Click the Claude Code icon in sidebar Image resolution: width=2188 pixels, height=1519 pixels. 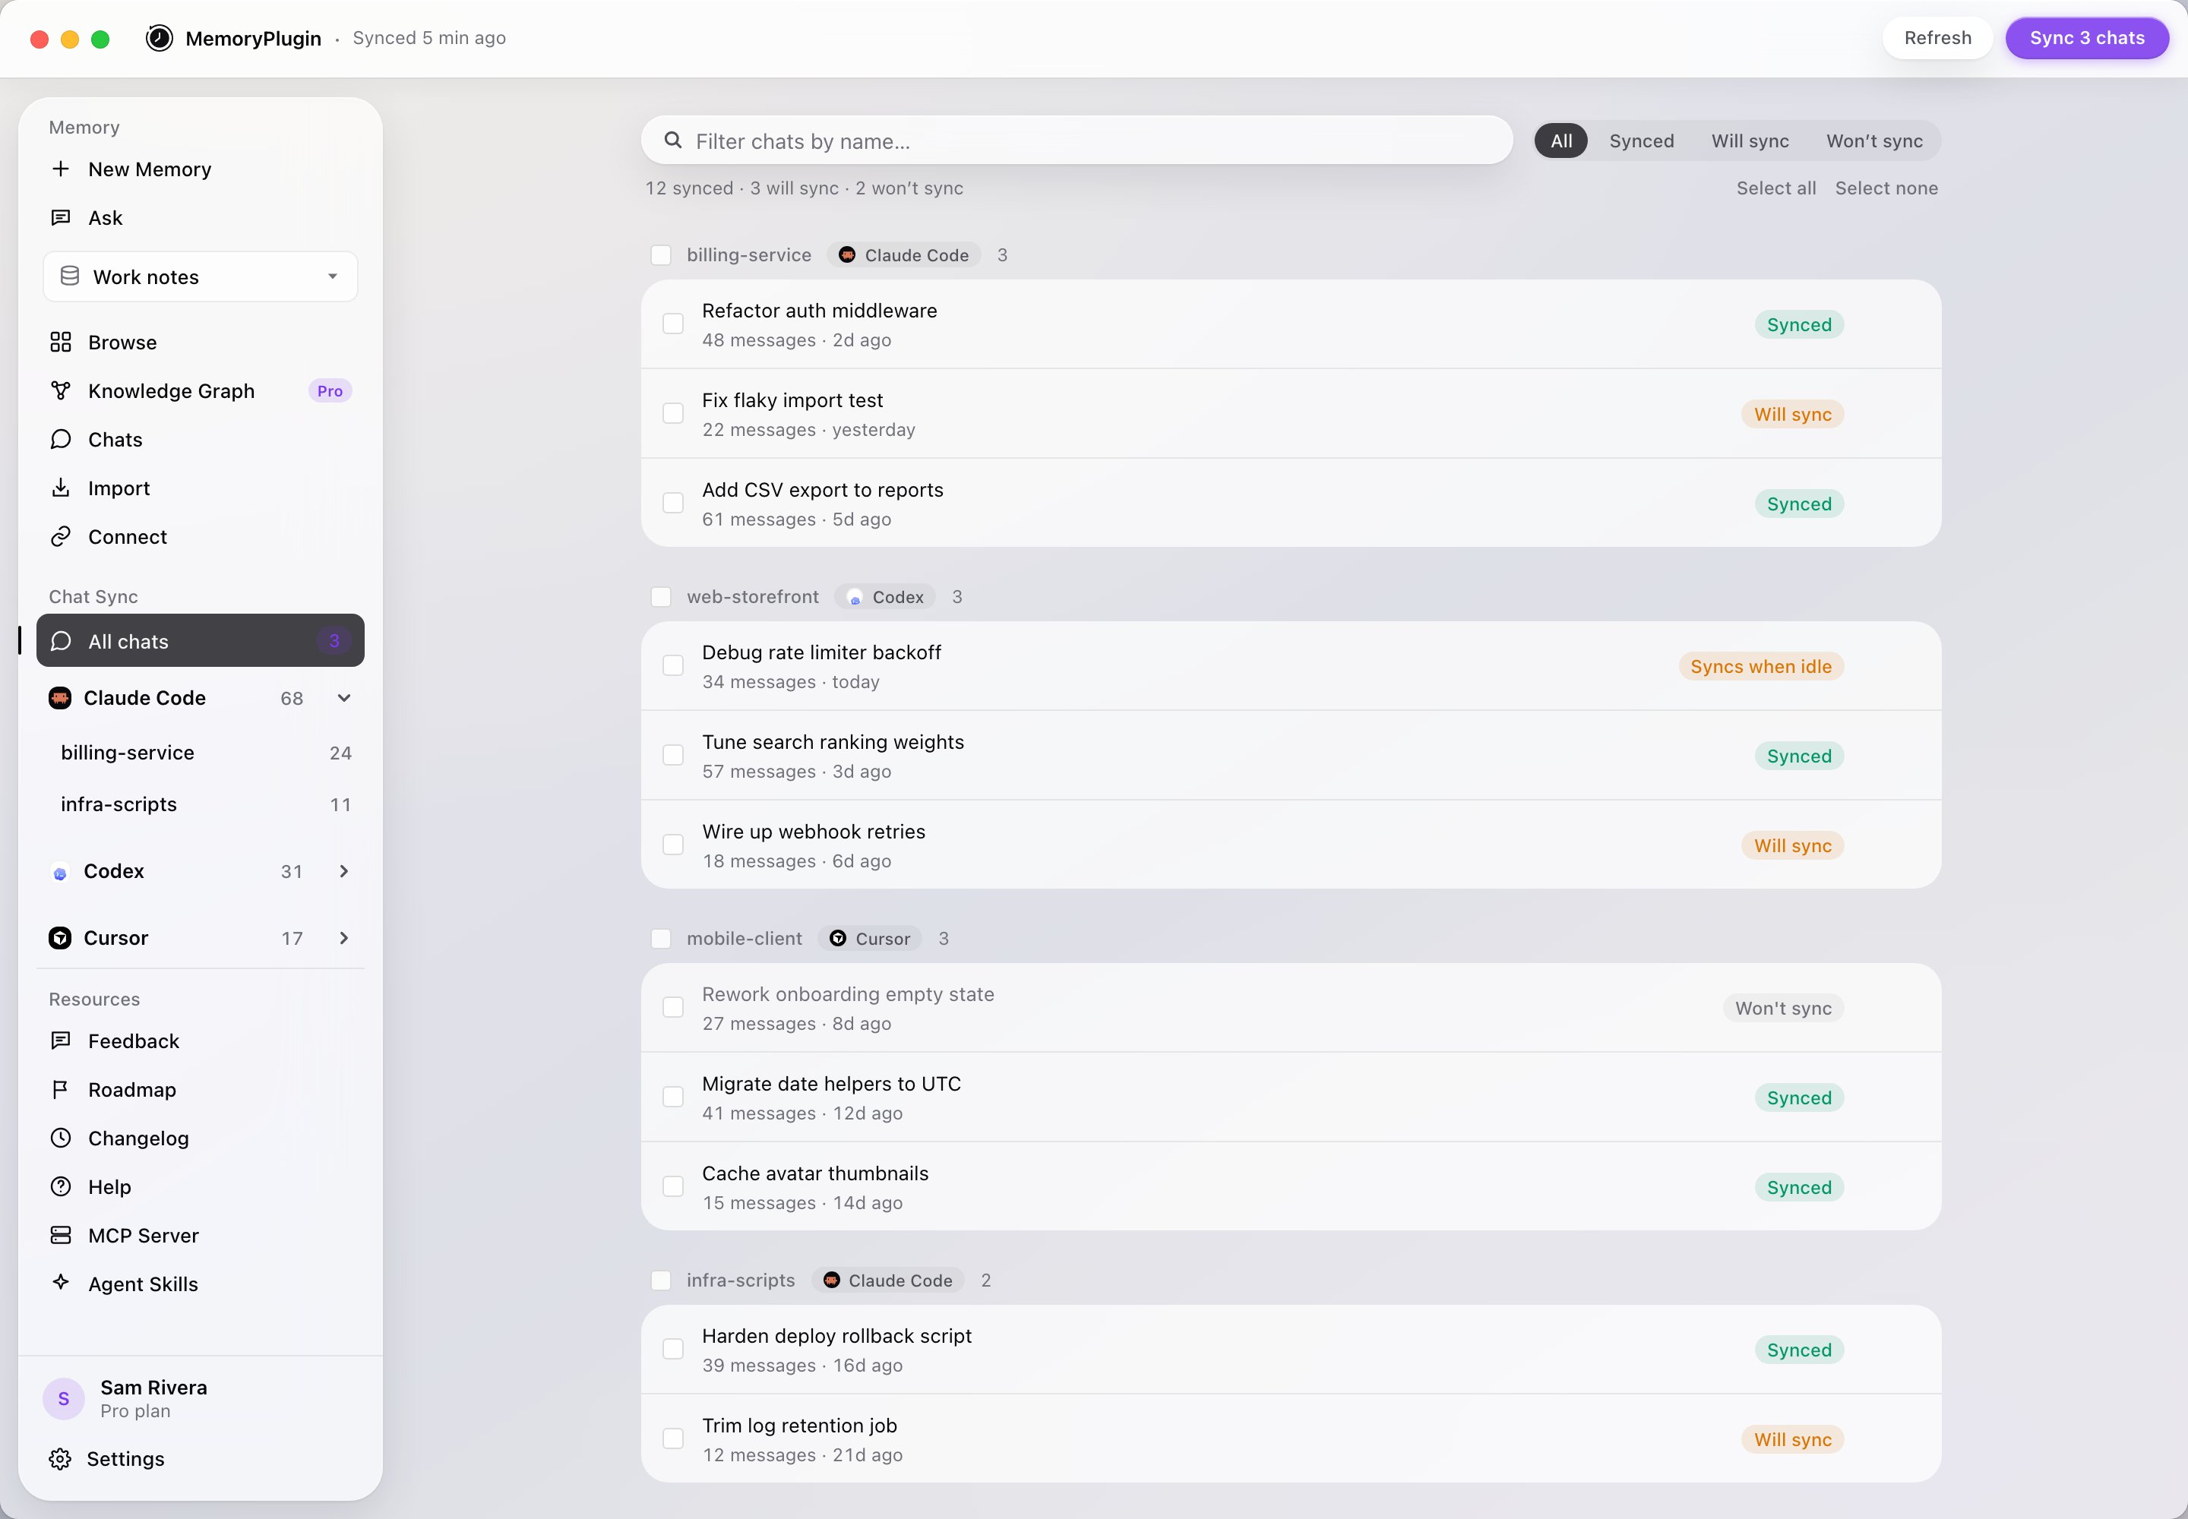pyautogui.click(x=60, y=698)
